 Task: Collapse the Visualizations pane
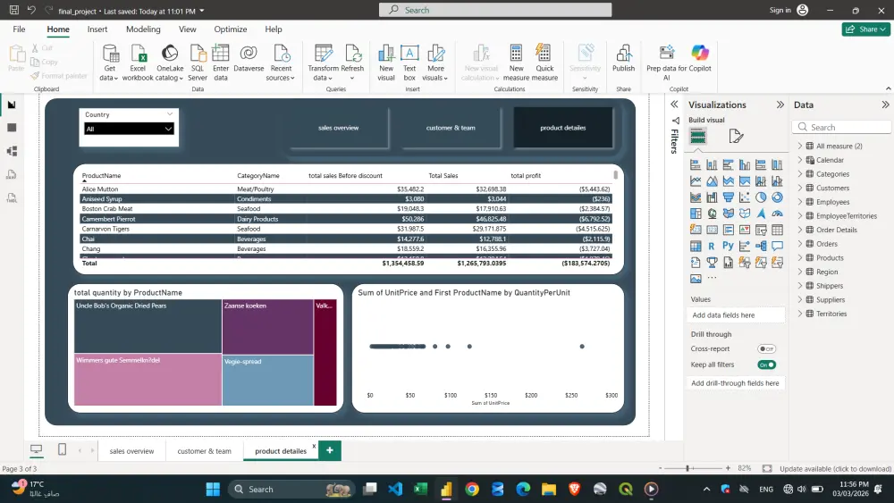(x=780, y=105)
